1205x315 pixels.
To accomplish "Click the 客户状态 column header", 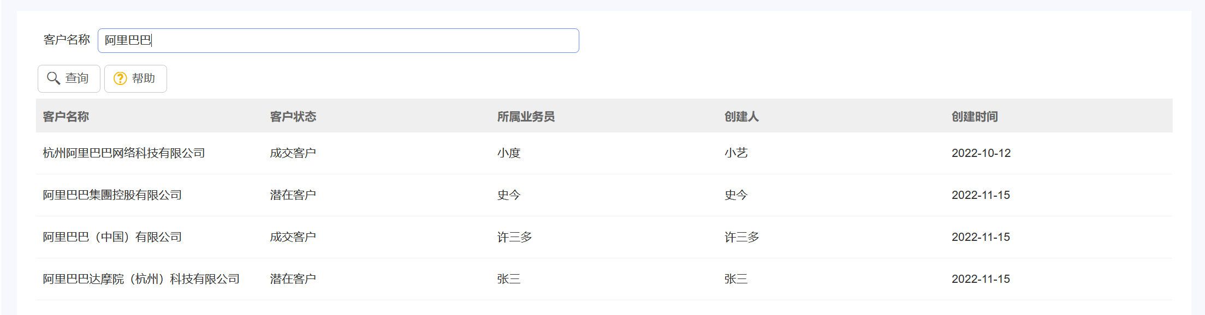I will (x=293, y=117).
